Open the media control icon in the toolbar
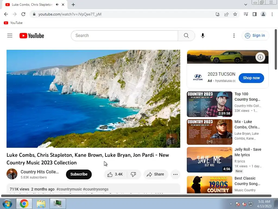 point(246,14)
